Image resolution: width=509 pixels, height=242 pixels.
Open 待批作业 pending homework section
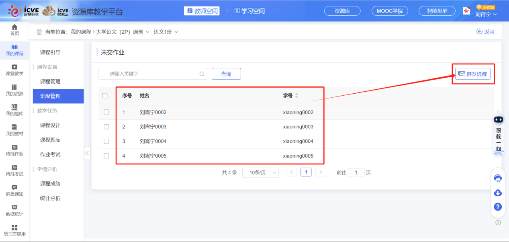coord(14,151)
